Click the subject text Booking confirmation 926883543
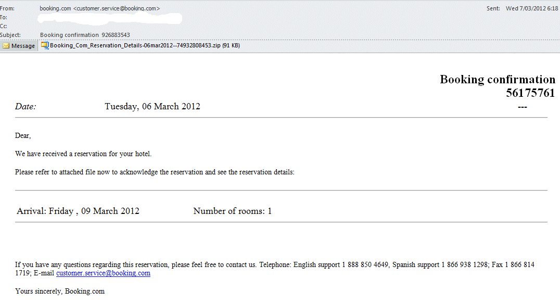Screen dimensions: 560x304 pos(85,35)
